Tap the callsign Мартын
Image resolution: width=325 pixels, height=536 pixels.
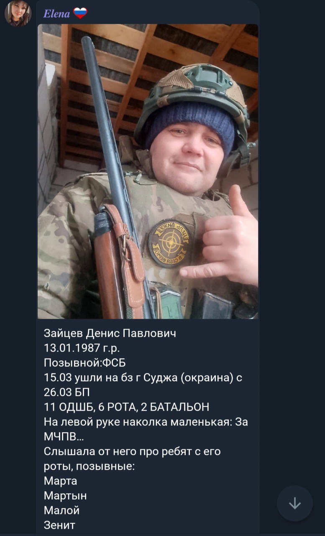(x=65, y=495)
